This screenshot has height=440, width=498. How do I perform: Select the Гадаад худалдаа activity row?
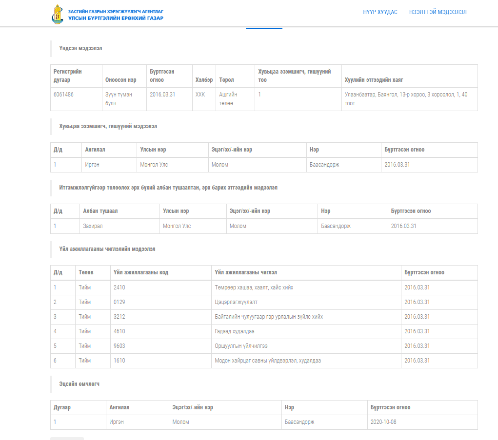(x=235, y=331)
